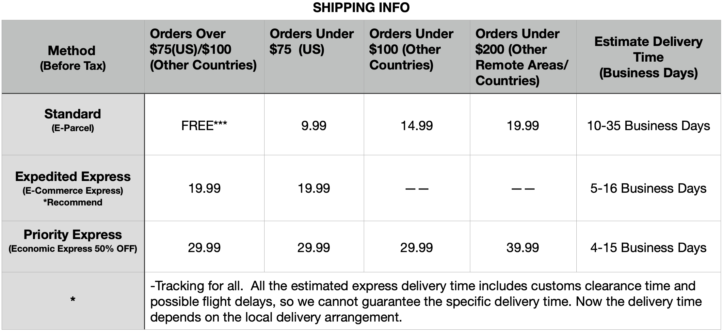The width and height of the screenshot is (723, 331).
Task: Select the 4-15 Business Days cell
Action: click(648, 248)
